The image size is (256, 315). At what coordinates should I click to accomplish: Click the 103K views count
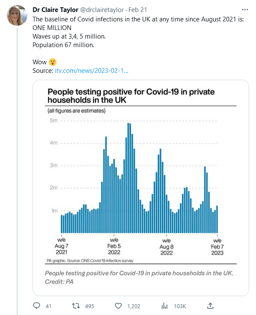(x=180, y=306)
